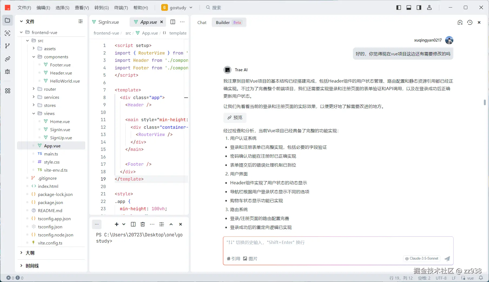Open vite.config.ts in the file tree
This screenshot has height=282, width=489.
(50, 243)
